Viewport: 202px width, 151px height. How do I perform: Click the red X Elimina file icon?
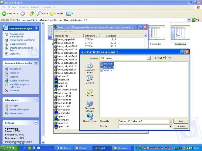7,91
